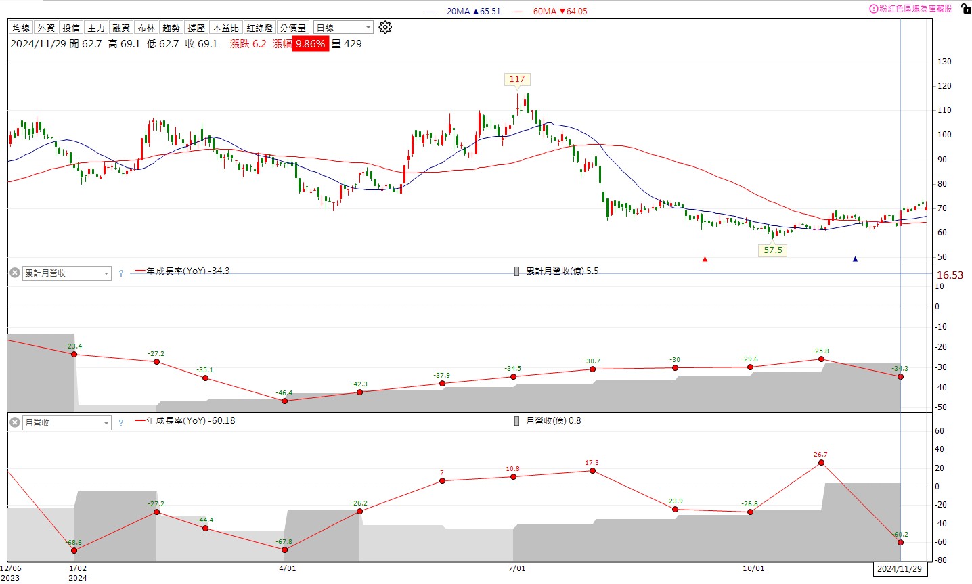Image resolution: width=972 pixels, height=584 pixels.
Task: Open the 累計月營收 indicator dropdown
Action: 66,273
